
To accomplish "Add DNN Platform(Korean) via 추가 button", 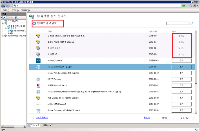I will [181, 85].
